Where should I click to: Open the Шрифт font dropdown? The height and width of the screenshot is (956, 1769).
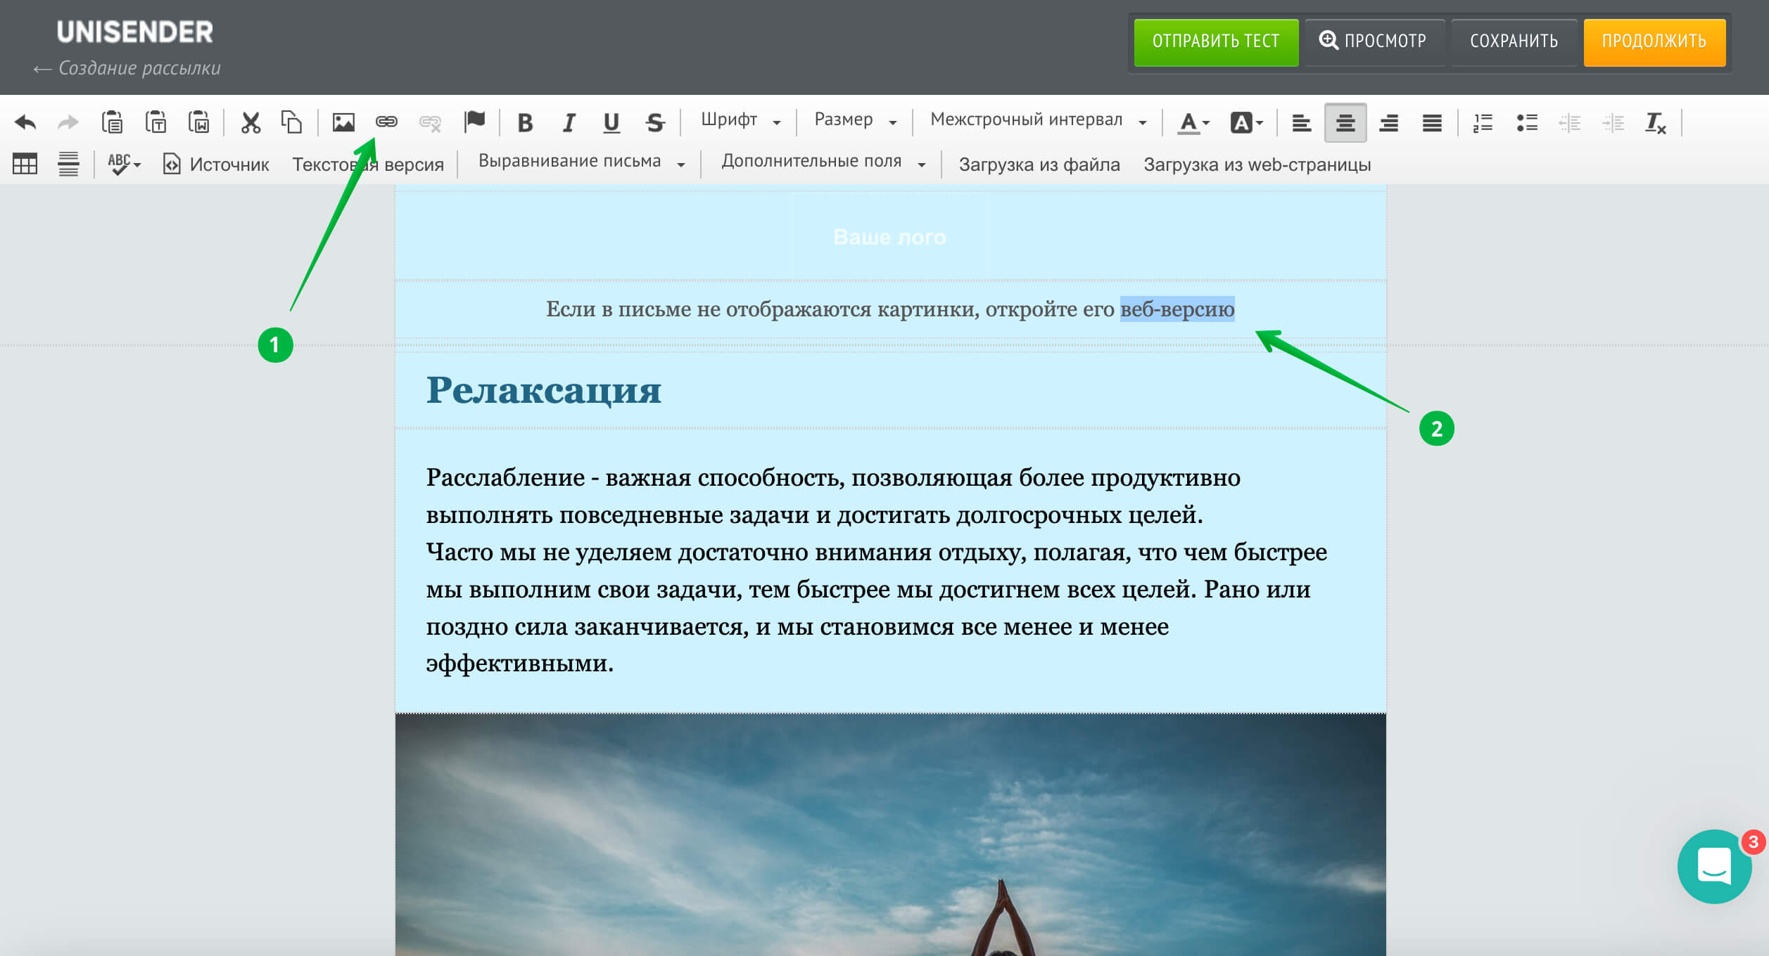740,120
